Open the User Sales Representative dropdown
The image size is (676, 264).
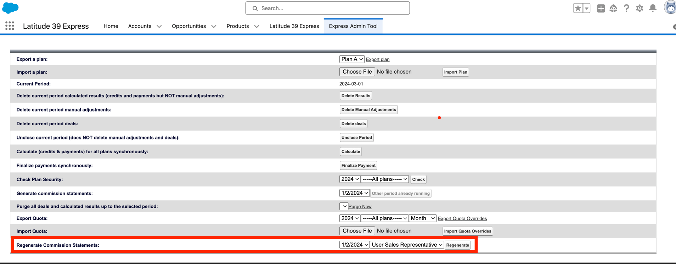(x=407, y=245)
